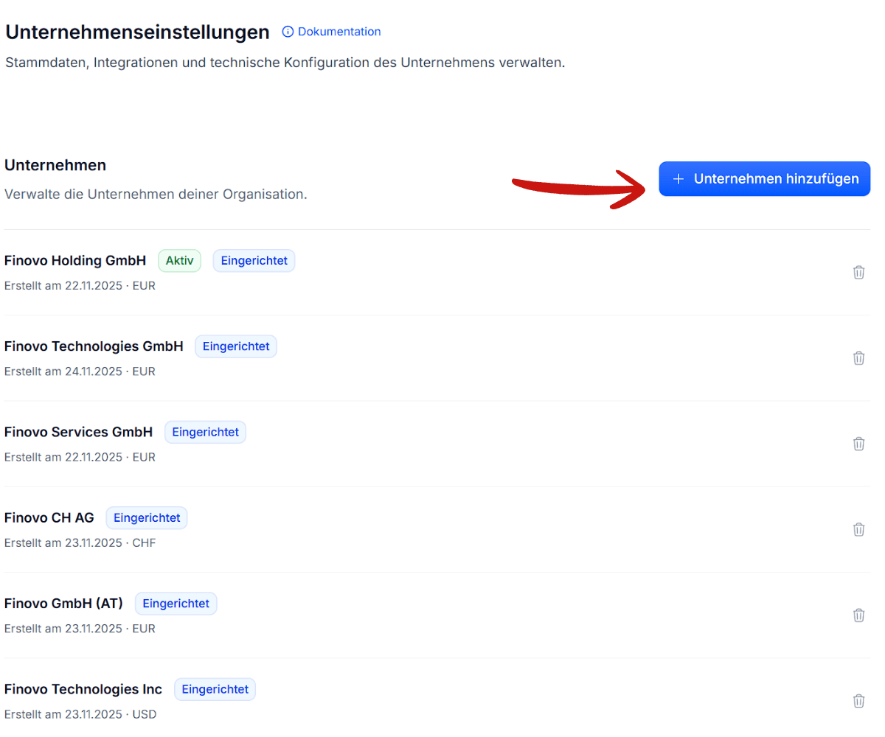Image resolution: width=885 pixels, height=737 pixels.
Task: Click Eingerichtet badge of Finovo Technologies Inc
Action: (x=215, y=690)
